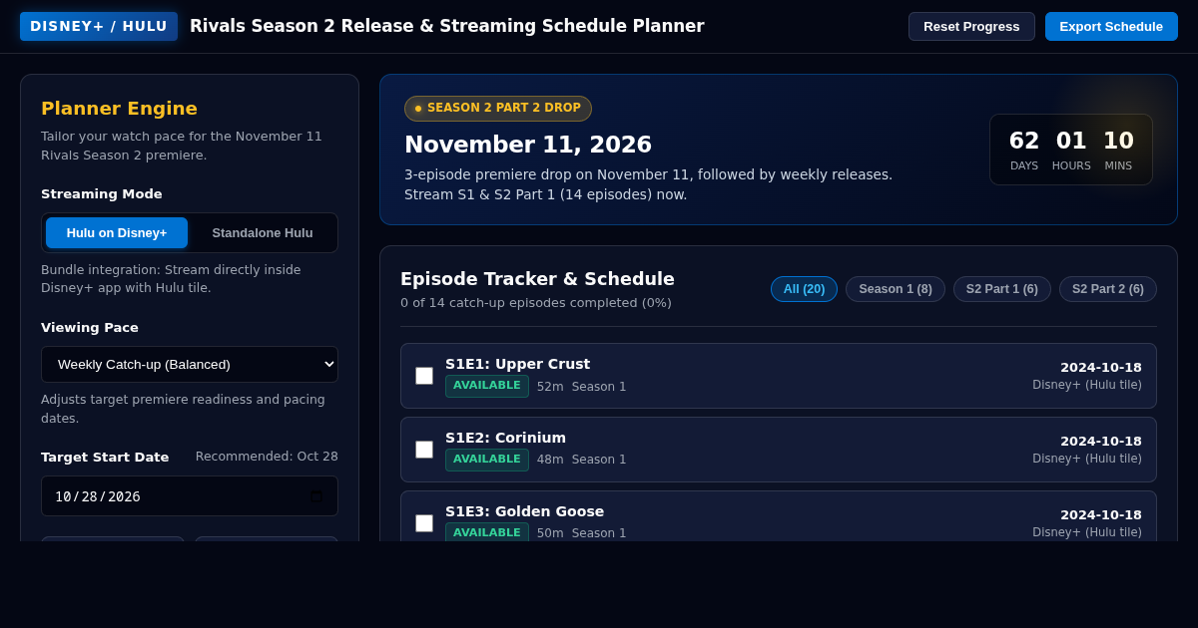This screenshot has height=628, width=1198.
Task: Mark S1E2: Corinium as watched
Action: 424,450
